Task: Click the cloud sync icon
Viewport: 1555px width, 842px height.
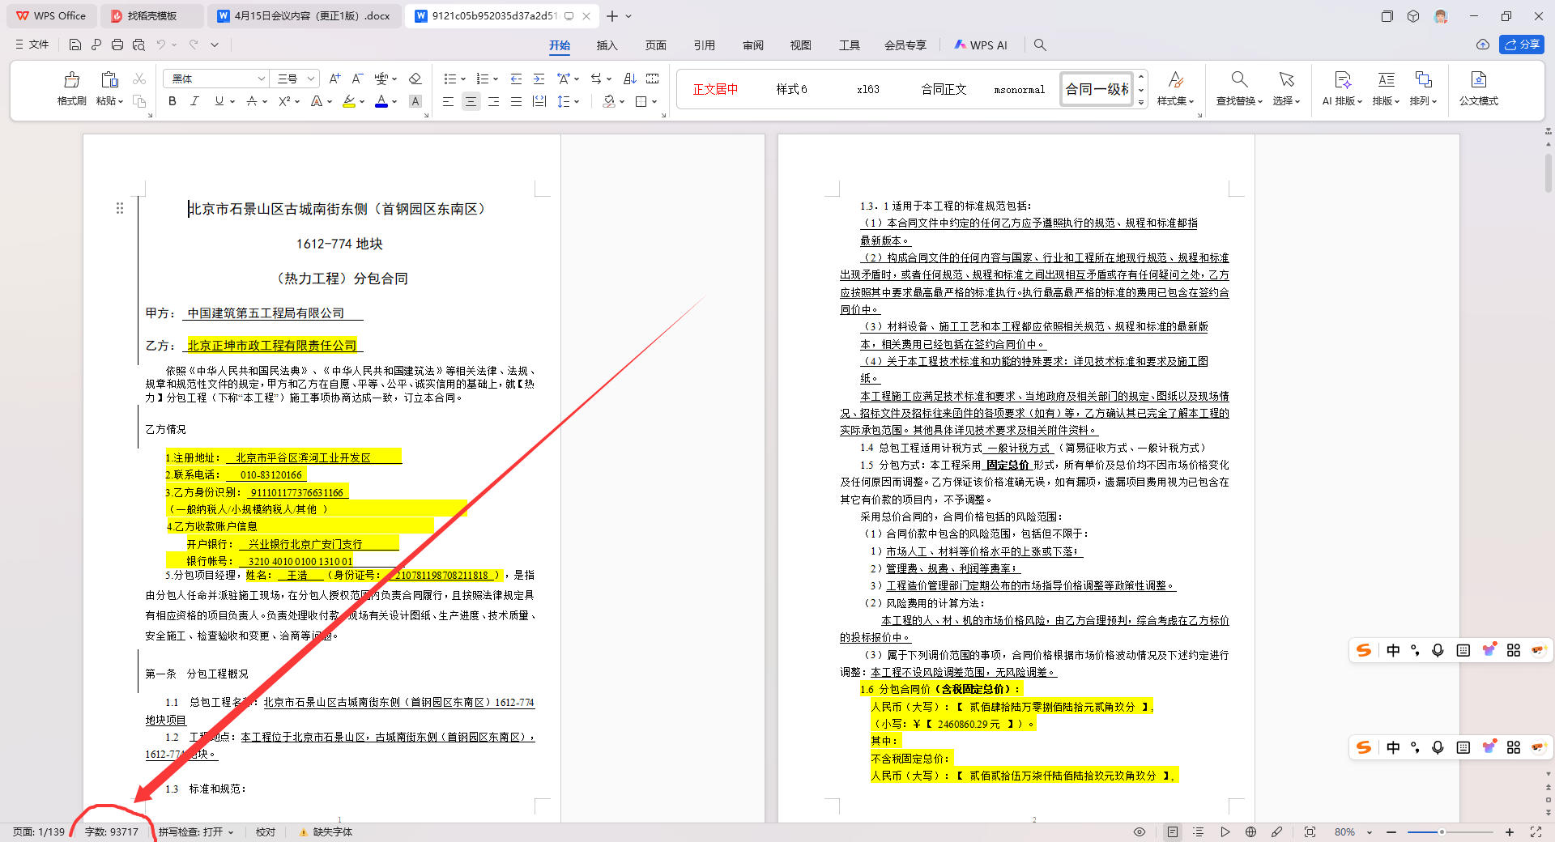Action: pos(1483,45)
